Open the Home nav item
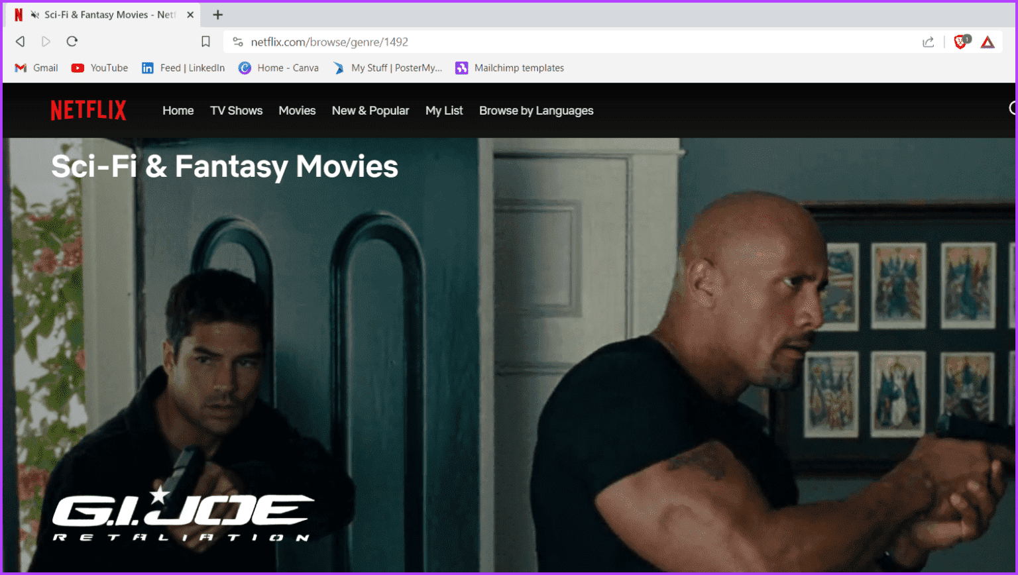 (178, 111)
